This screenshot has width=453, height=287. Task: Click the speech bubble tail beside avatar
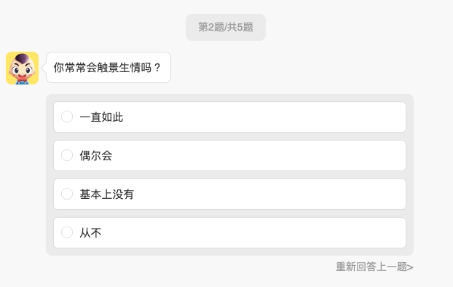[44, 68]
